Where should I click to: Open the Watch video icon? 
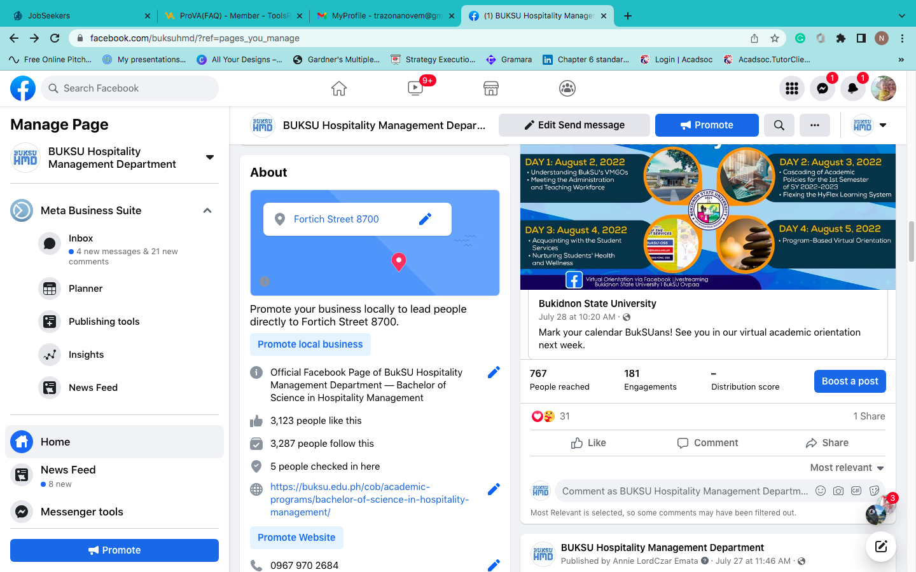415,88
